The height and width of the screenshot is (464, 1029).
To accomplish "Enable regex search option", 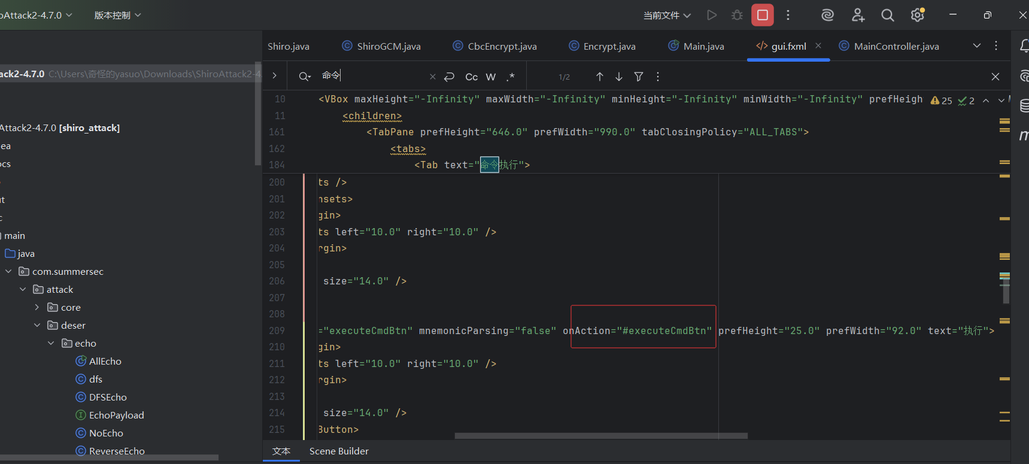I will [x=510, y=77].
